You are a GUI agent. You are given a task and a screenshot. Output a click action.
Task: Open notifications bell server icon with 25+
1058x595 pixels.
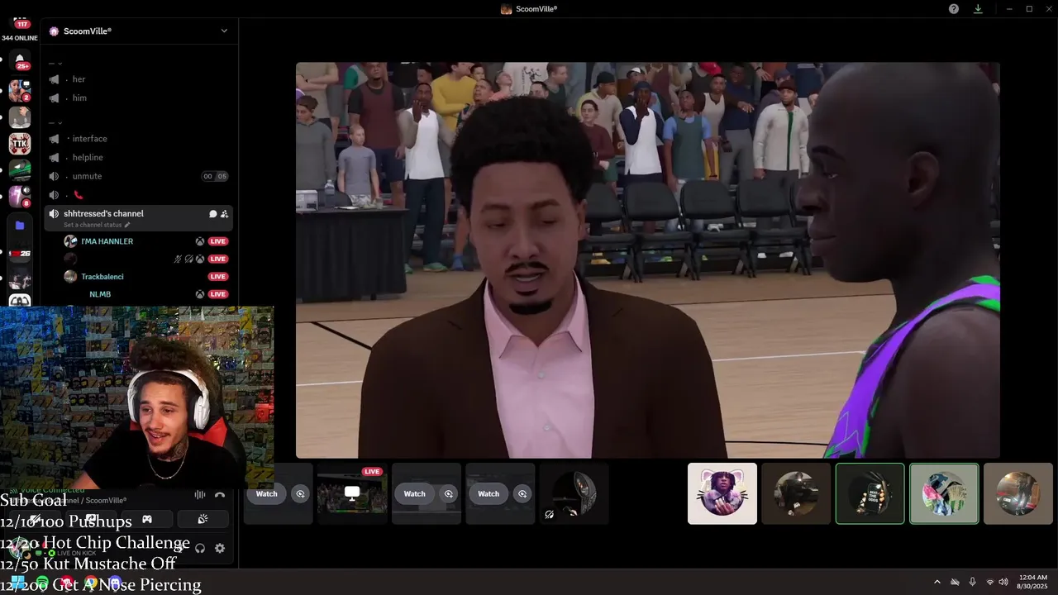20,60
